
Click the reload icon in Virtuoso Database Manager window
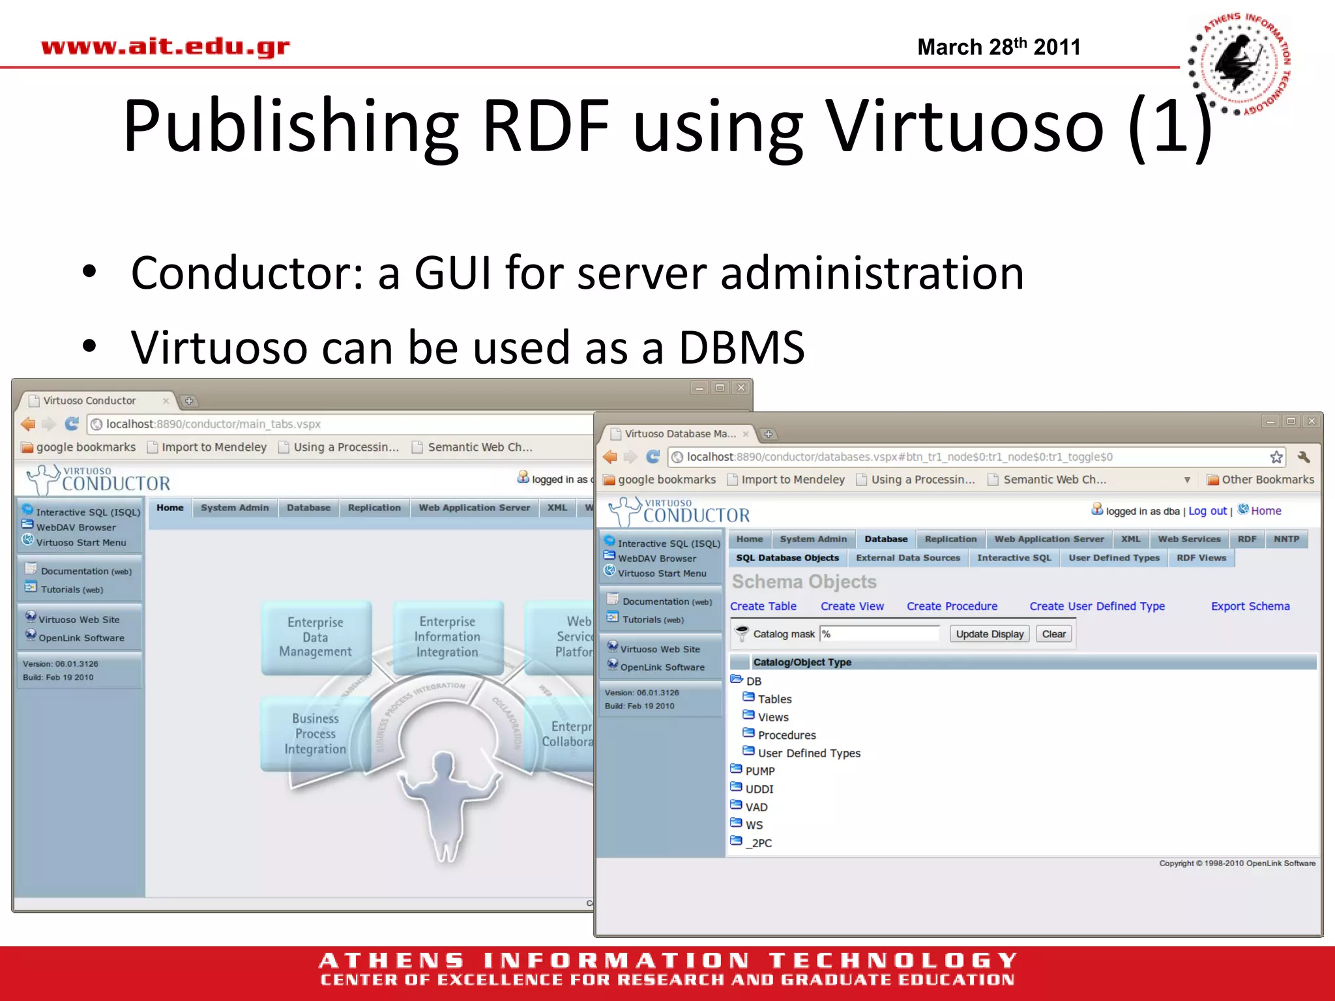pyautogui.click(x=653, y=457)
